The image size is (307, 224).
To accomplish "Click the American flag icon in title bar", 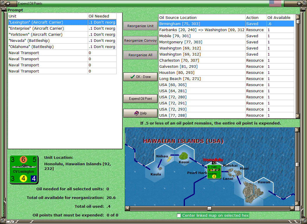I will pyautogui.click(x=275, y=3).
